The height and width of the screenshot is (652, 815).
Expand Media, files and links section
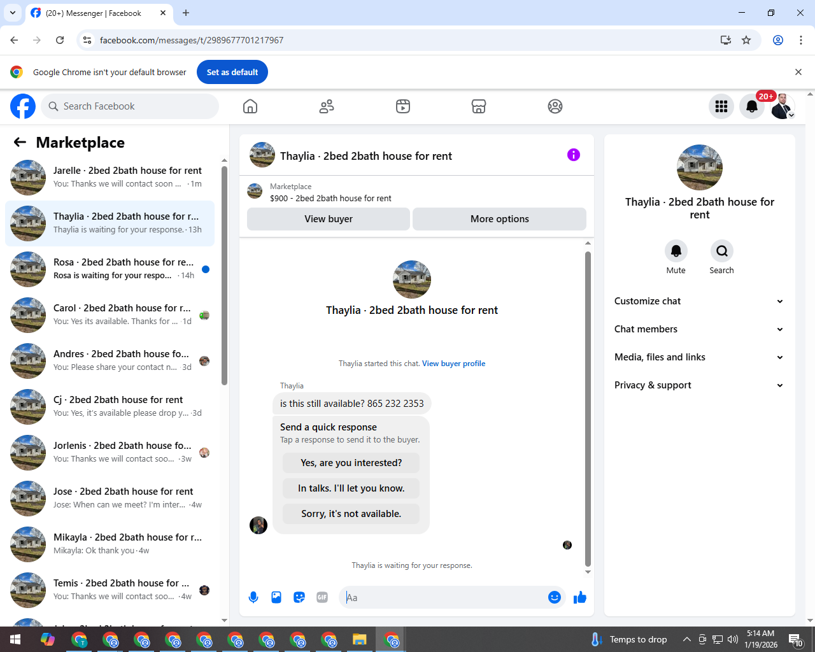[x=699, y=357]
